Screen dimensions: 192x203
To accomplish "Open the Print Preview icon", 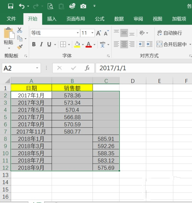I will pos(50,6).
